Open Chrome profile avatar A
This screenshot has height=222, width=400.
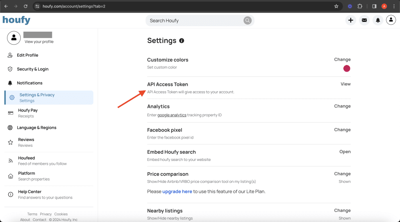pyautogui.click(x=384, y=6)
